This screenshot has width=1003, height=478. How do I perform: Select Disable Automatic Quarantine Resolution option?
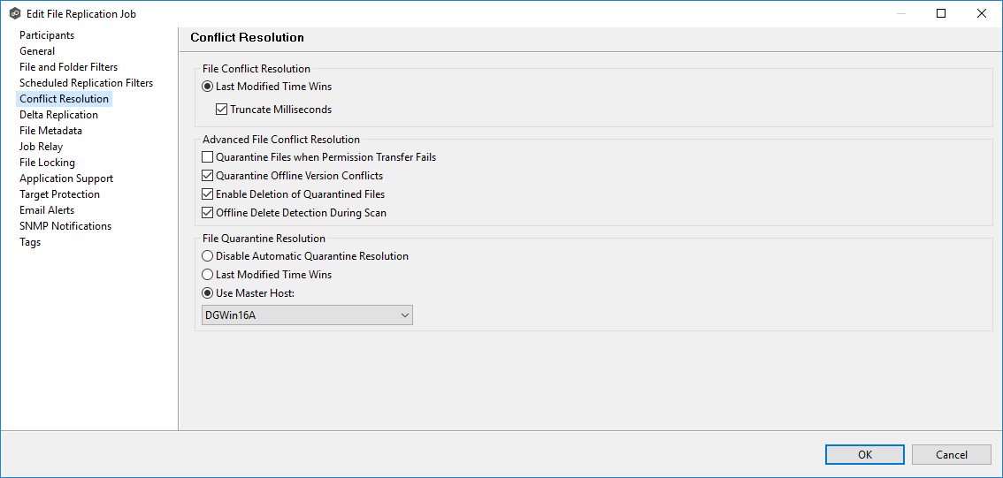pyautogui.click(x=208, y=256)
